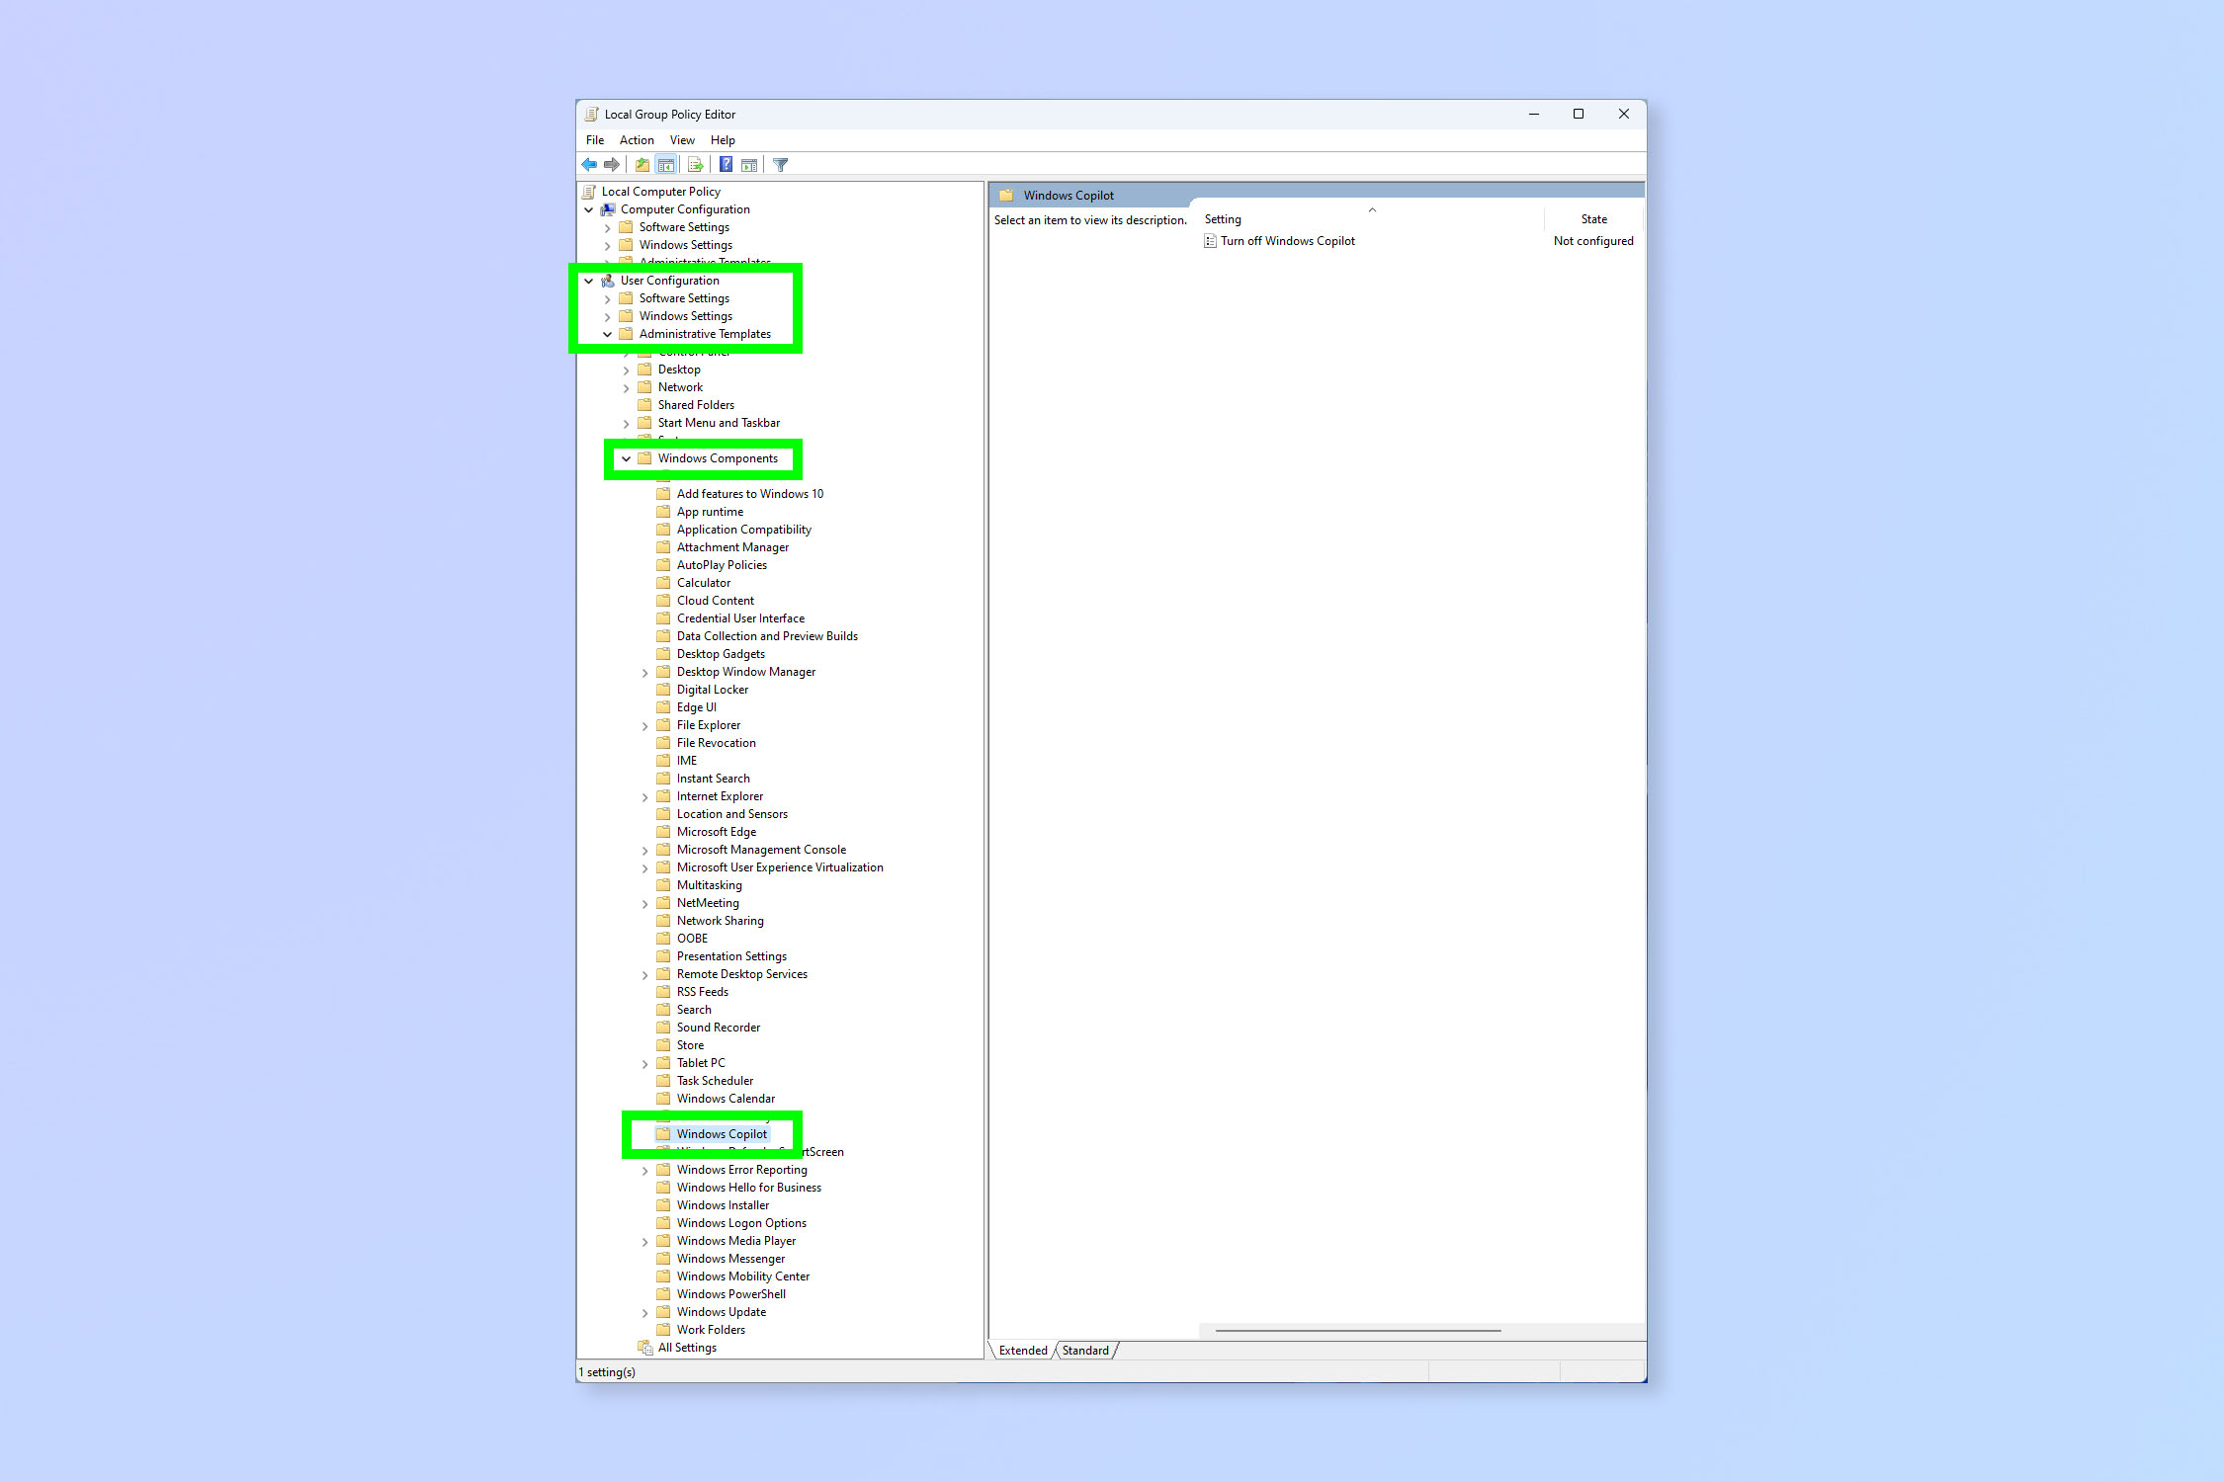The height and width of the screenshot is (1482, 2224).
Task: Open the Action menu
Action: [x=637, y=139]
